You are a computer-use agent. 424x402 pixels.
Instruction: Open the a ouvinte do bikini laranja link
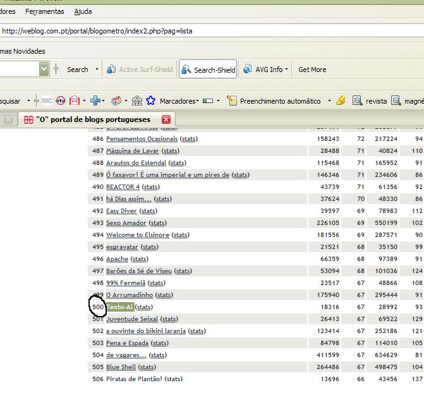[146, 331]
